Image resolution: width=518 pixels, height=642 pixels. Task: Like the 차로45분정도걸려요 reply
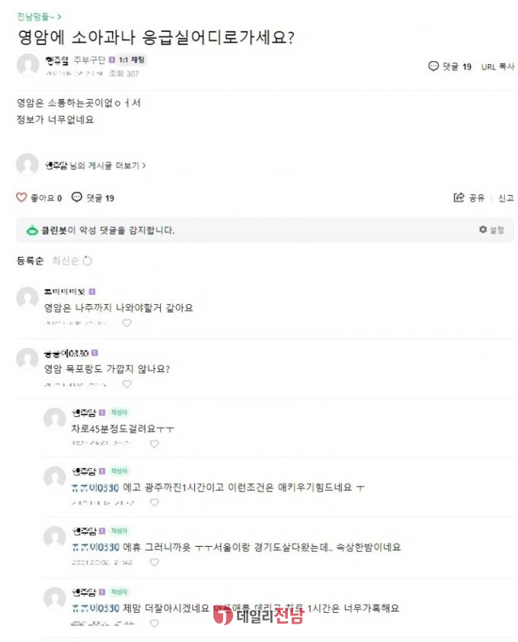click(x=154, y=443)
